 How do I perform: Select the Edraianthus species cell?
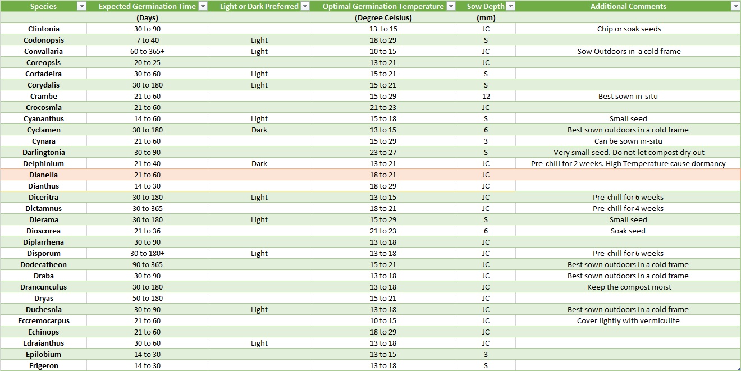click(44, 343)
